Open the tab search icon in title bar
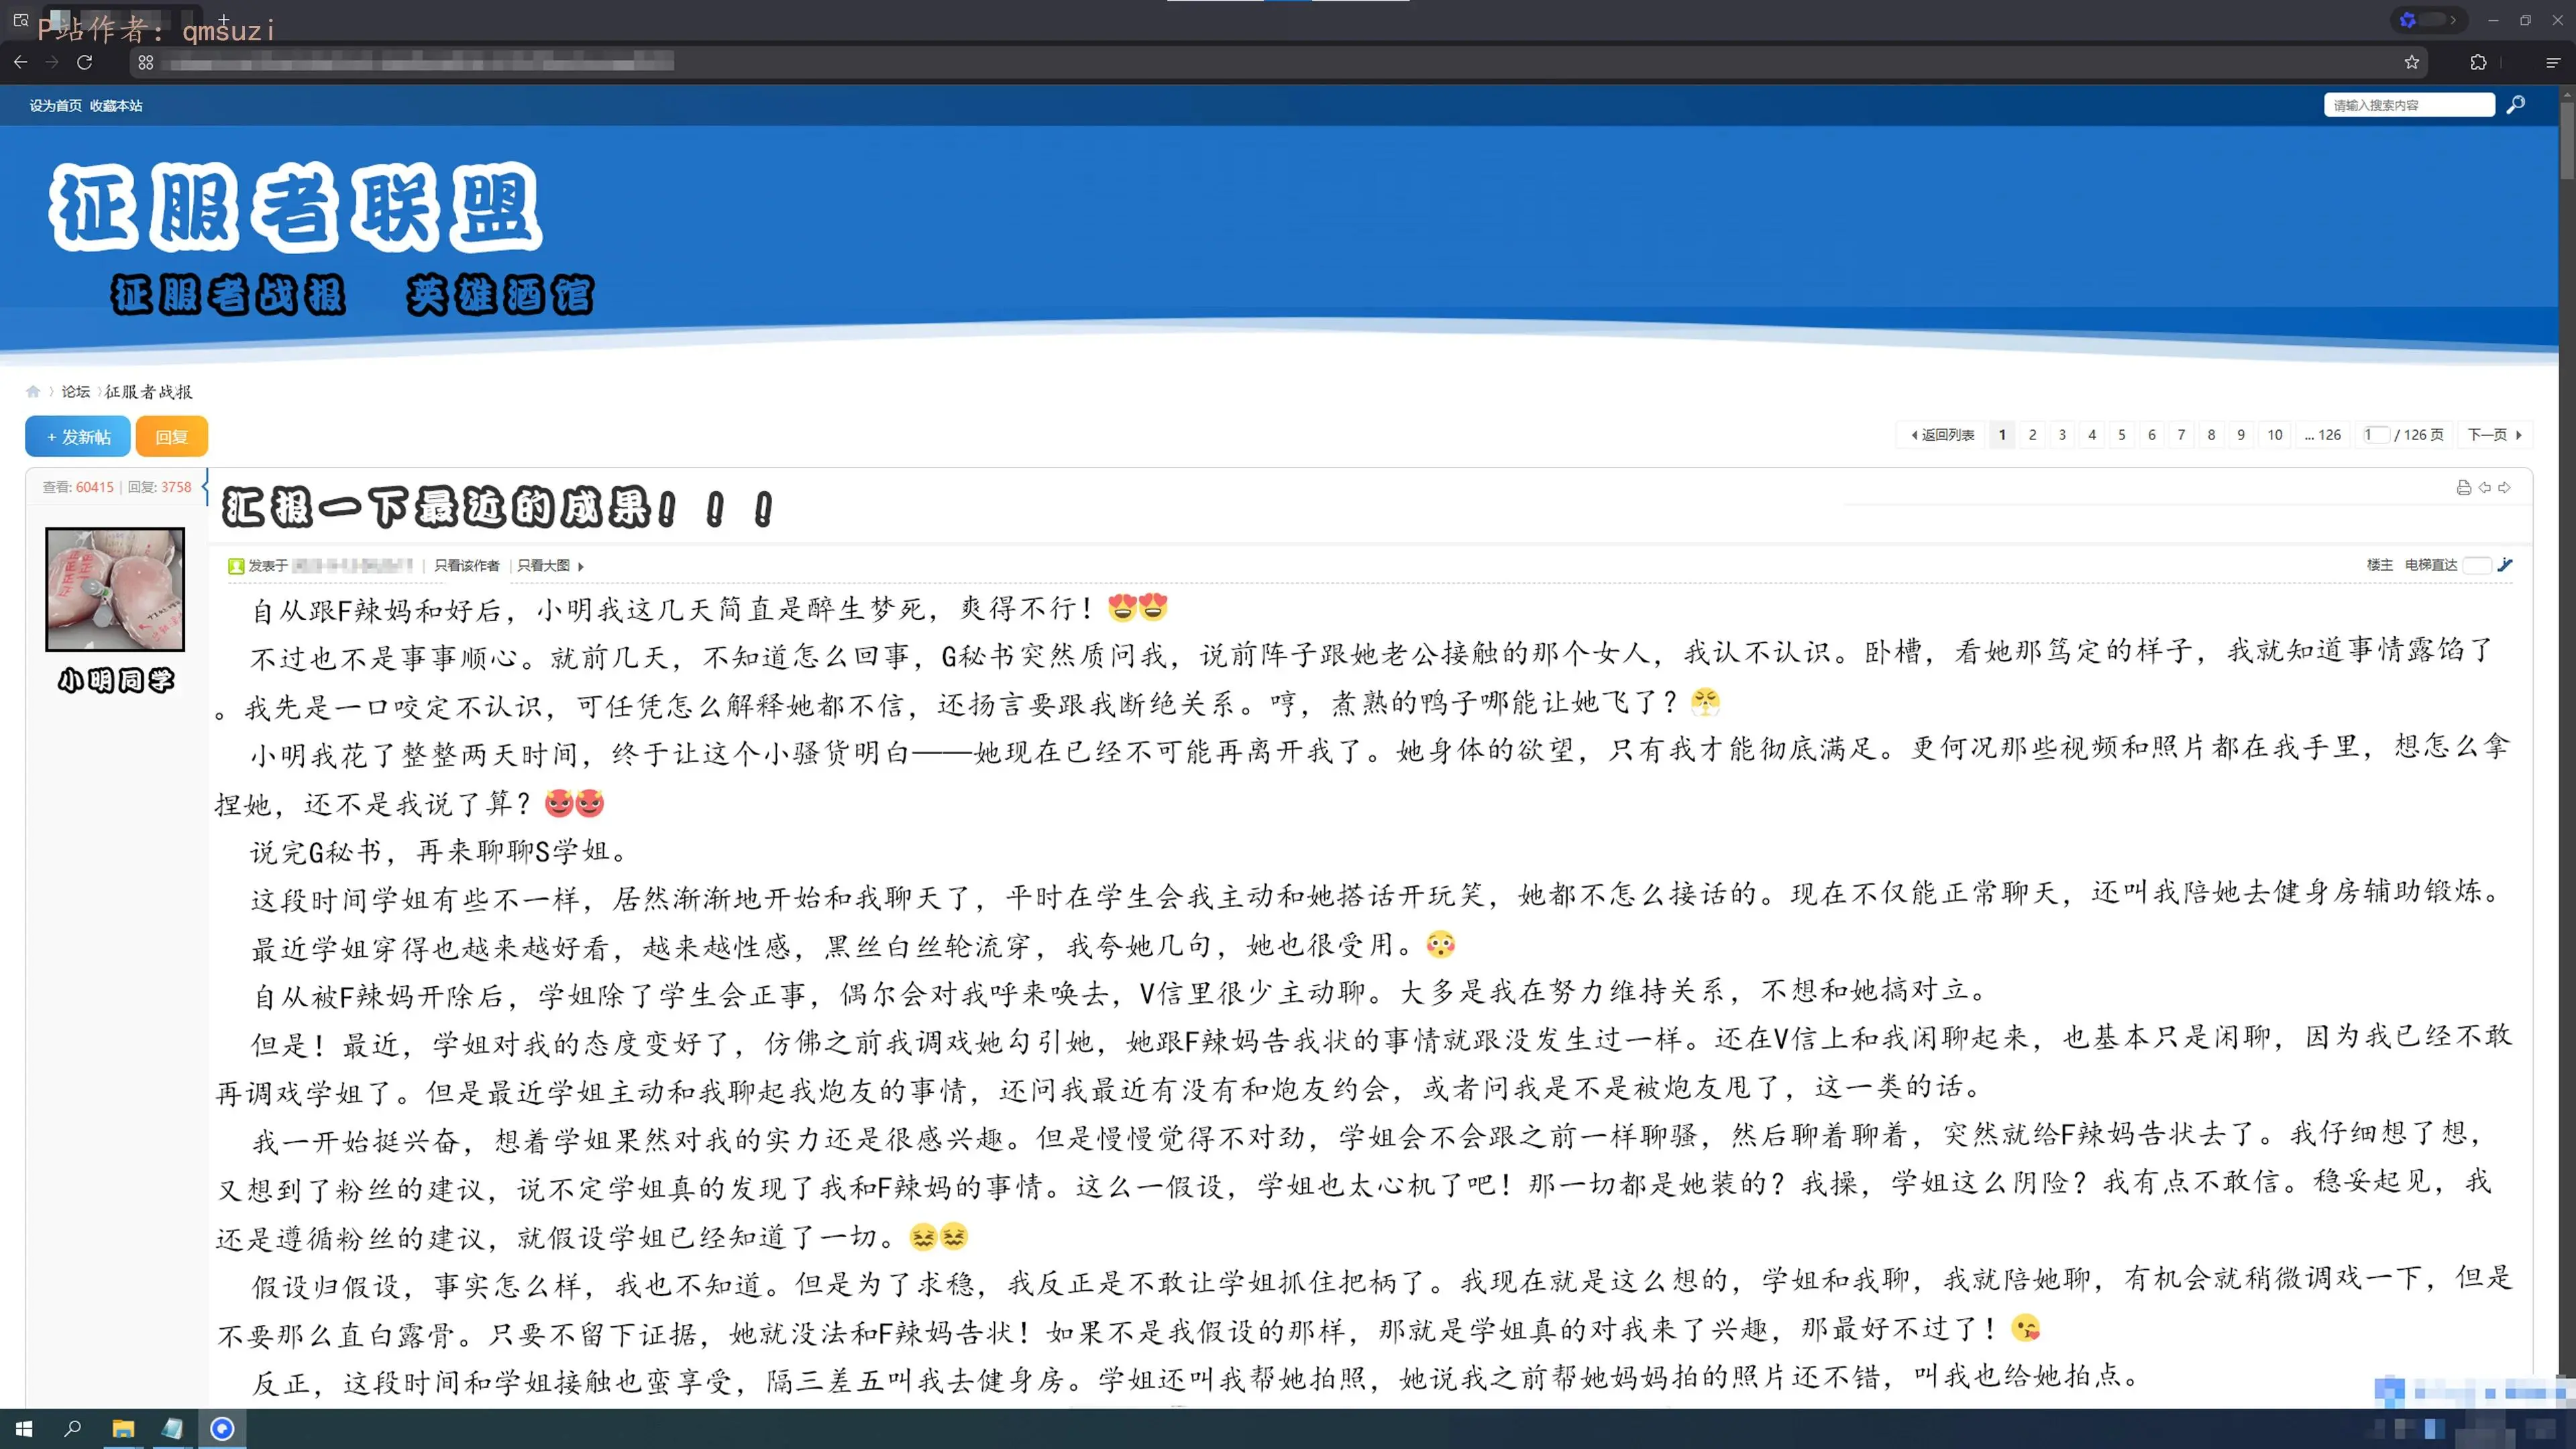The height and width of the screenshot is (1449, 2576). pos(20,19)
